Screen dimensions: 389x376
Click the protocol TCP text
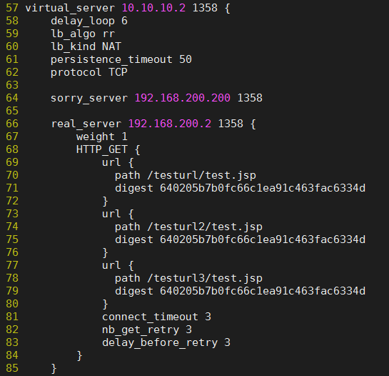tap(89, 72)
